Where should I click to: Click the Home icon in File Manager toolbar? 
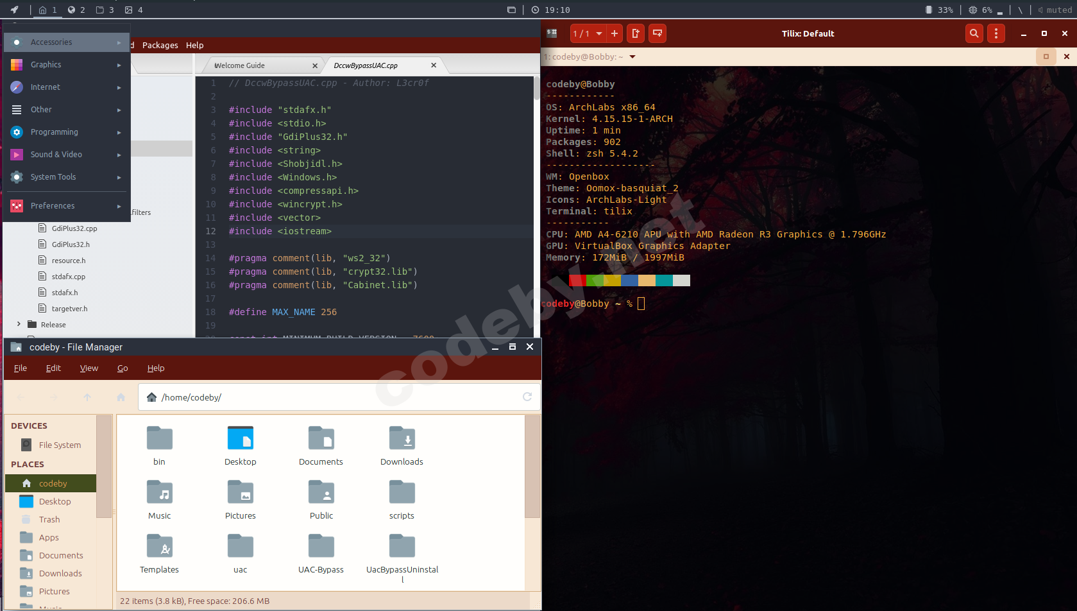[x=121, y=397]
